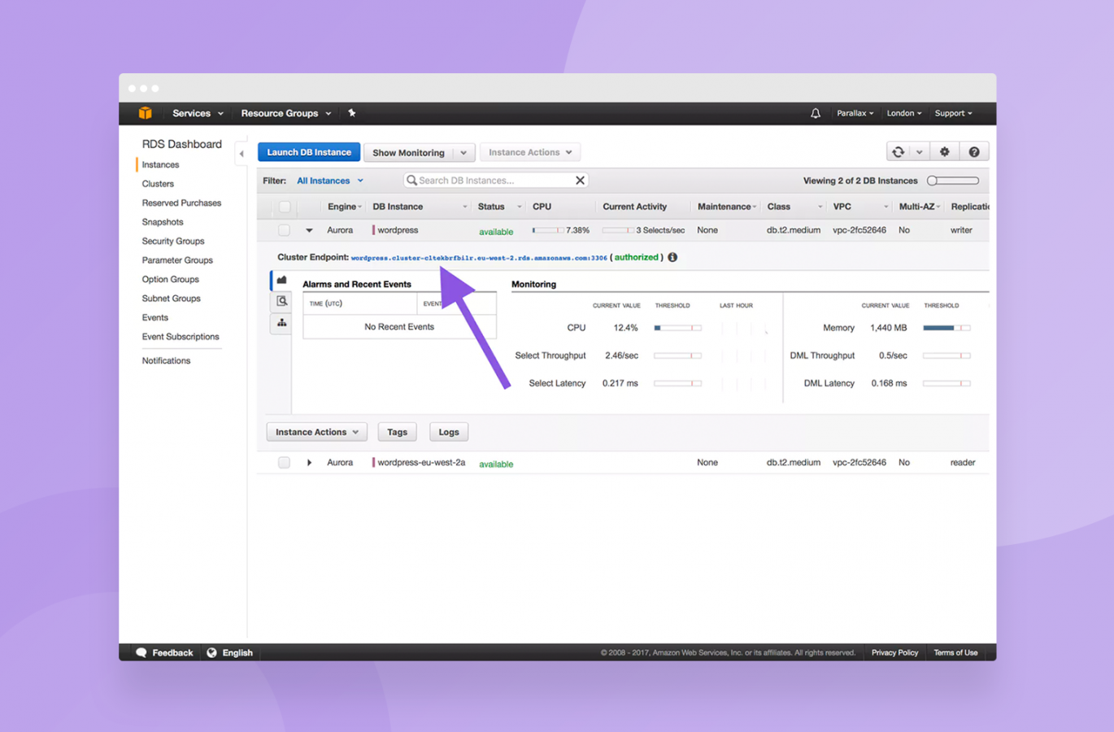
Task: Go to Clusters in the sidebar
Action: [x=158, y=184]
